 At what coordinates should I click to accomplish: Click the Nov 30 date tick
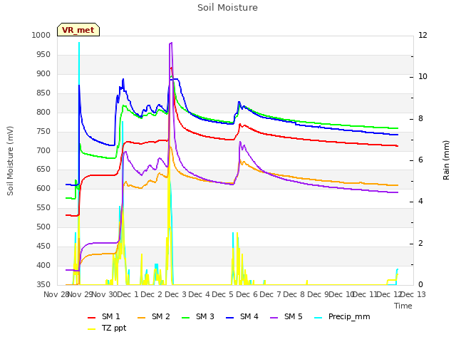[104, 294]
